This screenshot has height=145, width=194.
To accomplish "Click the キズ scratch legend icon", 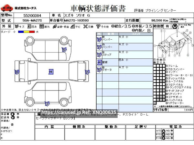I will tap(17, 26).
